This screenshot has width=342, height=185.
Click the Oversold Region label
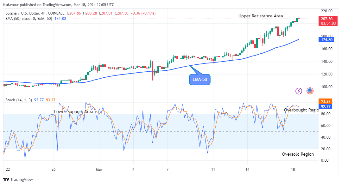[x=298, y=154]
